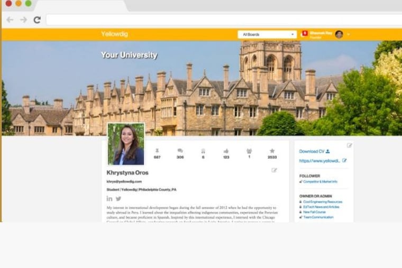Click the pins count icon (687)
This screenshot has width=402, height=268.
157,151
